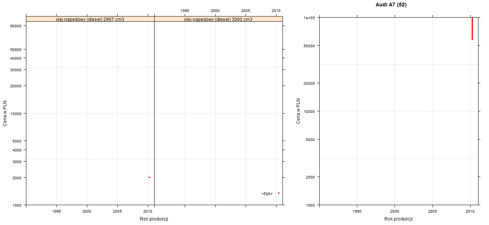The image size is (489, 225).
Task: Click the 'Audi A7 (52)' chart title
Action: coord(391,5)
